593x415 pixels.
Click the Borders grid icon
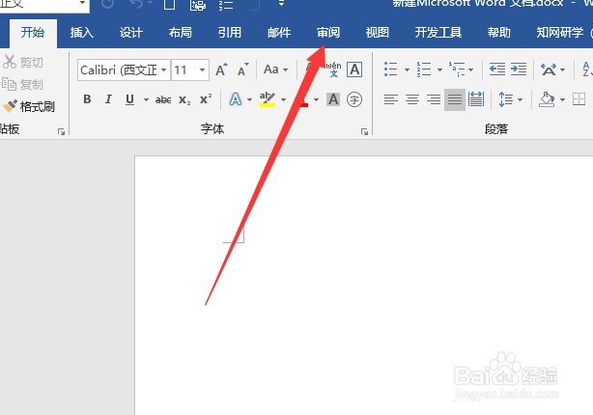pos(579,99)
